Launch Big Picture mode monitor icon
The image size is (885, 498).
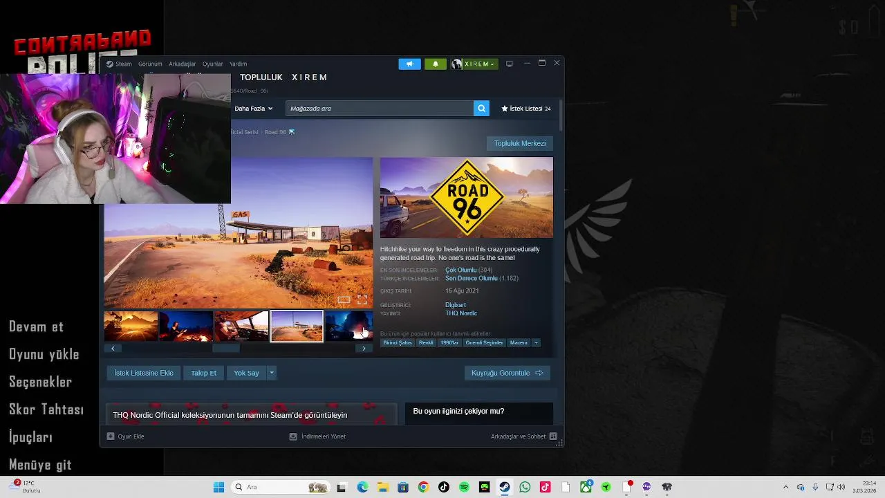coord(510,64)
